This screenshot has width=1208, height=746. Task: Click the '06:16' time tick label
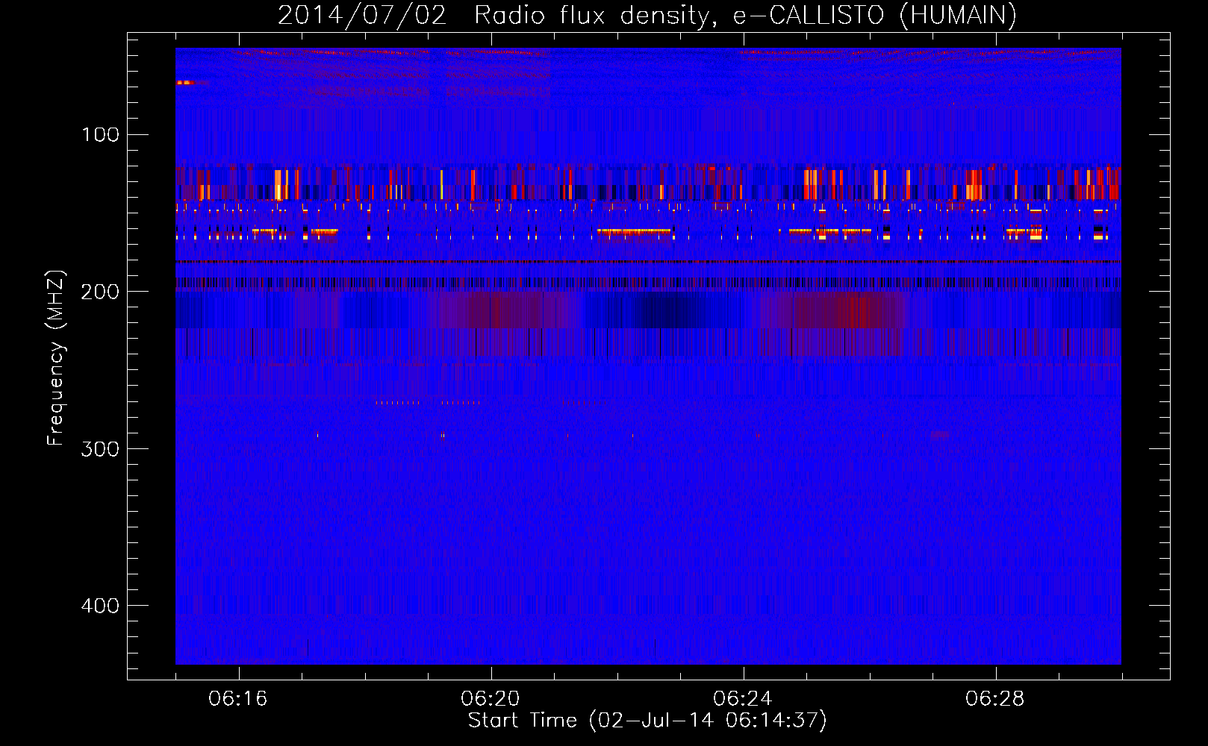pyautogui.click(x=238, y=698)
